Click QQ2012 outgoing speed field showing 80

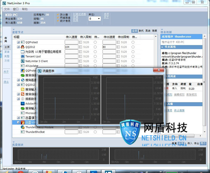[109, 47]
